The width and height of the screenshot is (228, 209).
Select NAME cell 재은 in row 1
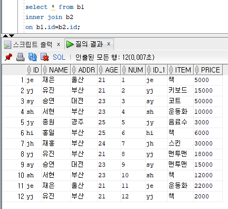pos(56,80)
